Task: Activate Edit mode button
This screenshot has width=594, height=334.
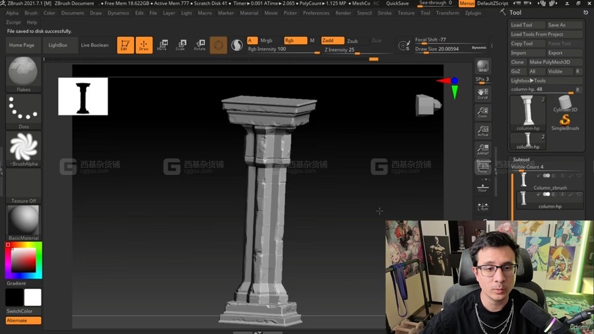Action: point(125,45)
